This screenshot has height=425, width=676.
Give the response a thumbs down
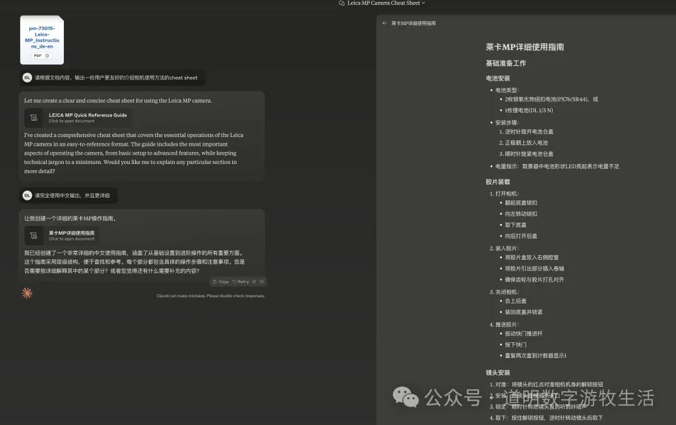click(262, 282)
